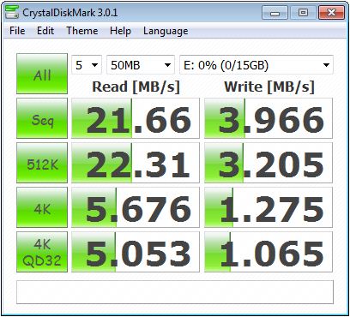The image size is (350, 317).
Task: Click the empty comment field at bottom
Action: point(175,292)
